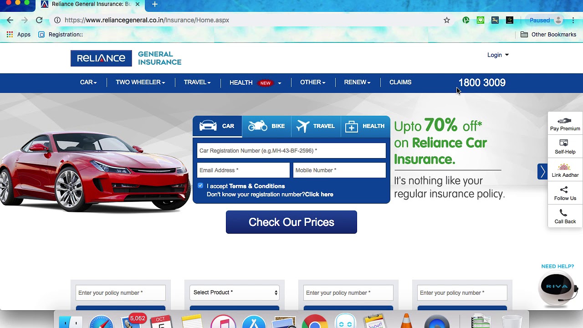Click the Reliance General Insurance logo

[x=126, y=58]
